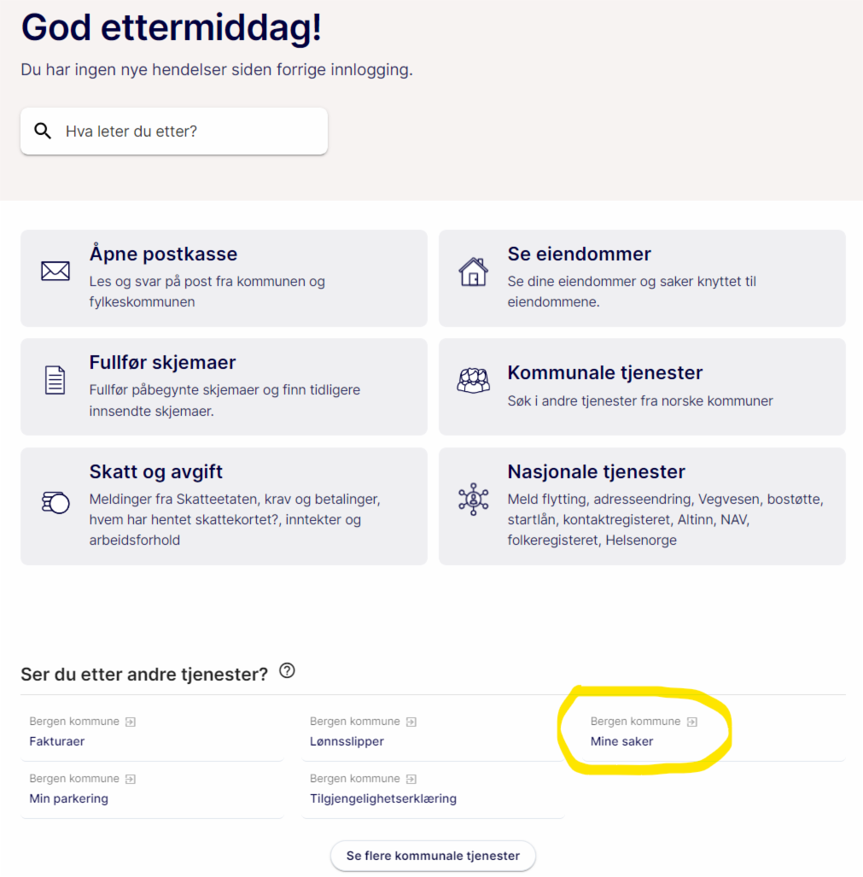
Task: Type in the 'Hva leter du etter?' field
Action: click(188, 132)
